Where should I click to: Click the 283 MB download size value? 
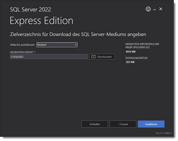pos(130,62)
